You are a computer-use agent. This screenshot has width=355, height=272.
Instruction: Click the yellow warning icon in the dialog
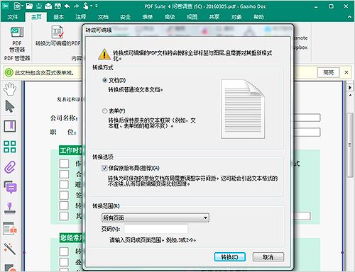pyautogui.click(x=104, y=55)
